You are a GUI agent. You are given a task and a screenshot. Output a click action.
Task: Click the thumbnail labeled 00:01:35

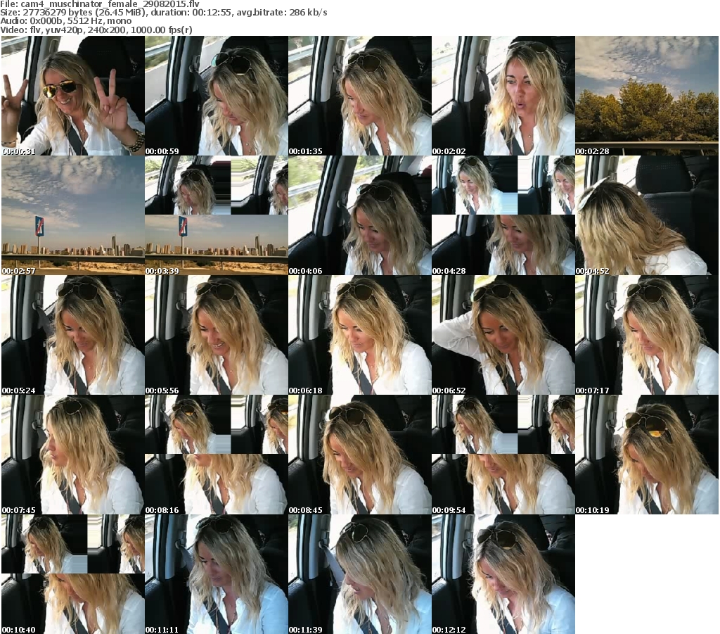[360, 96]
